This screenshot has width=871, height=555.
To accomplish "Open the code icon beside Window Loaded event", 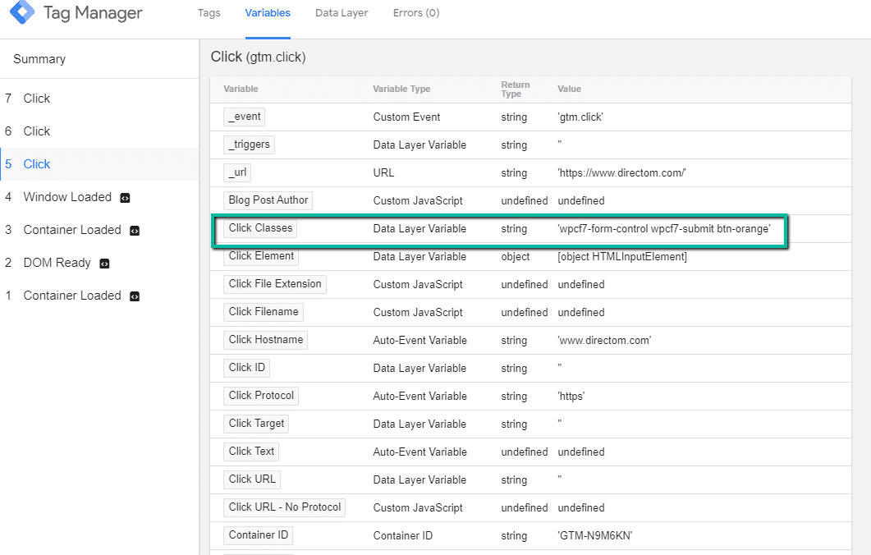I will [x=125, y=197].
